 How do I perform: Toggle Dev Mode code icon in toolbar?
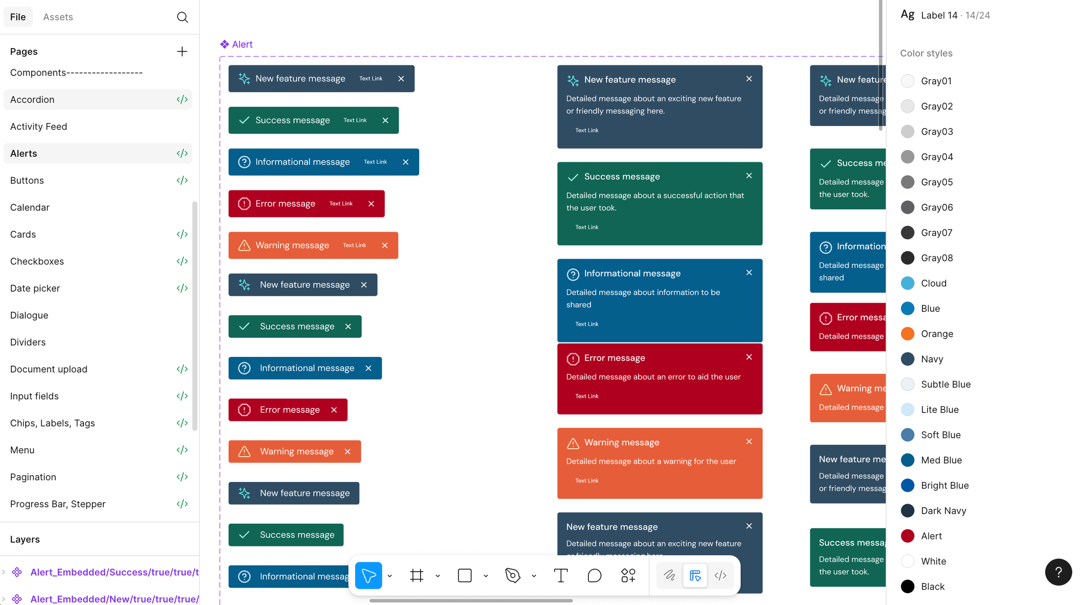720,575
